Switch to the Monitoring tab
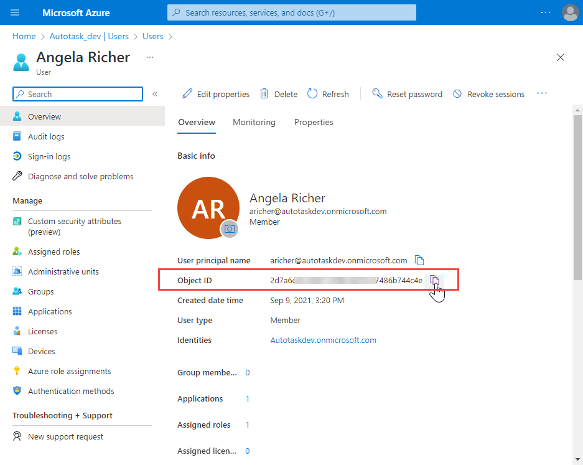Screen dimensions: 583x465 [x=254, y=122]
